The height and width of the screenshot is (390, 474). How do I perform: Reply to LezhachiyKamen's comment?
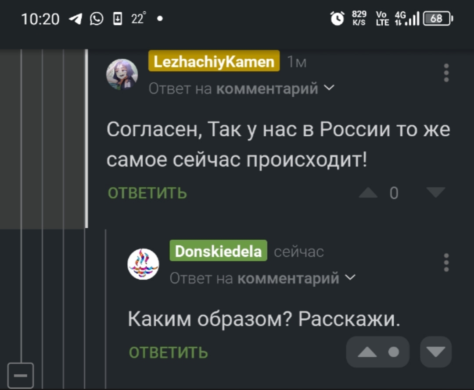click(x=147, y=193)
